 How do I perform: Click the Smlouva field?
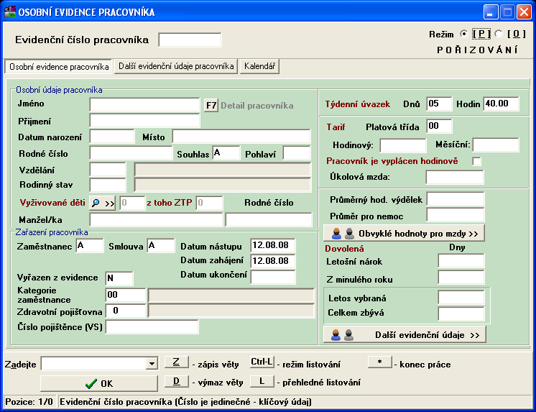pyautogui.click(x=161, y=246)
